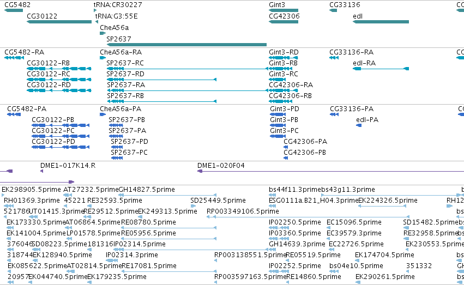
Task: Click the EK174704.5prime EST label
Action: click(x=384, y=256)
